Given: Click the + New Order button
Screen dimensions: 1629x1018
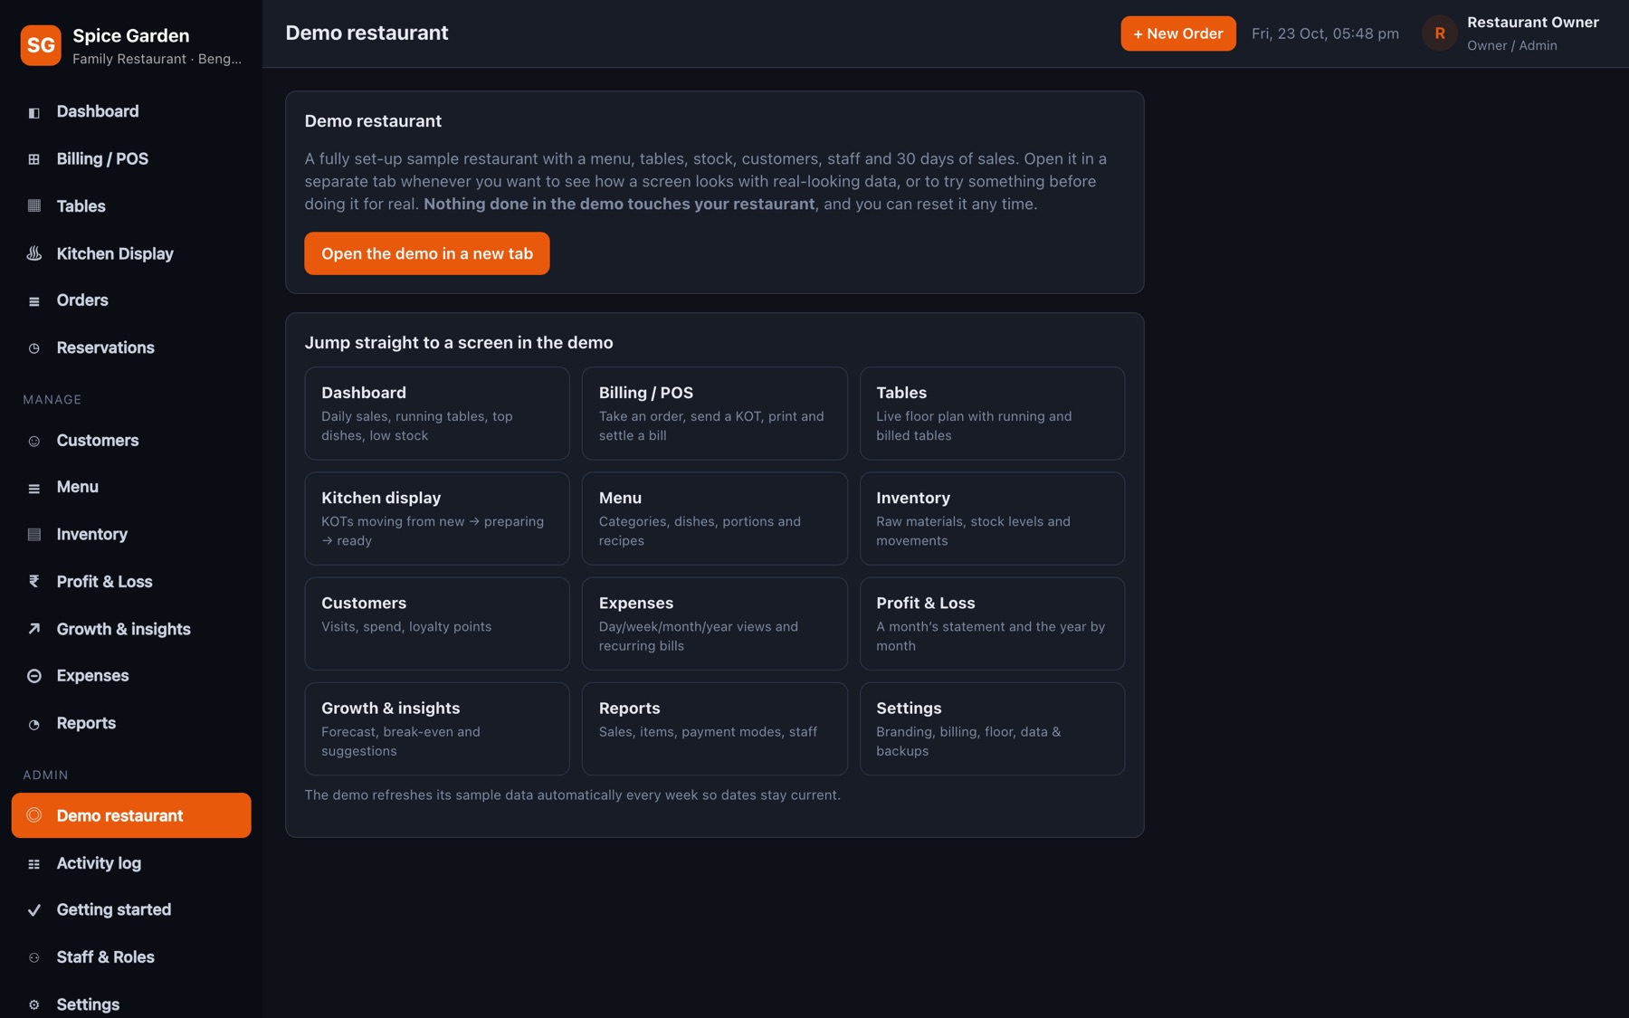Looking at the screenshot, I should [1178, 33].
